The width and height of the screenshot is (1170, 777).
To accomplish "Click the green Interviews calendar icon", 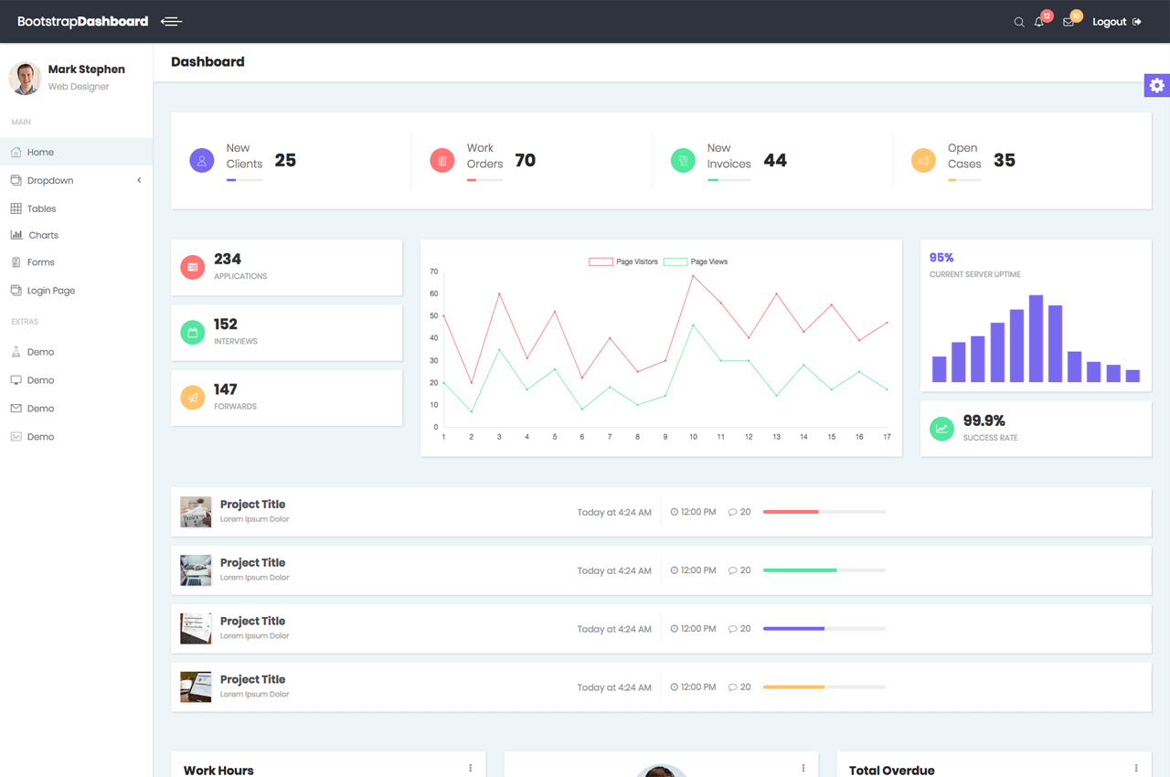I will (x=193, y=333).
